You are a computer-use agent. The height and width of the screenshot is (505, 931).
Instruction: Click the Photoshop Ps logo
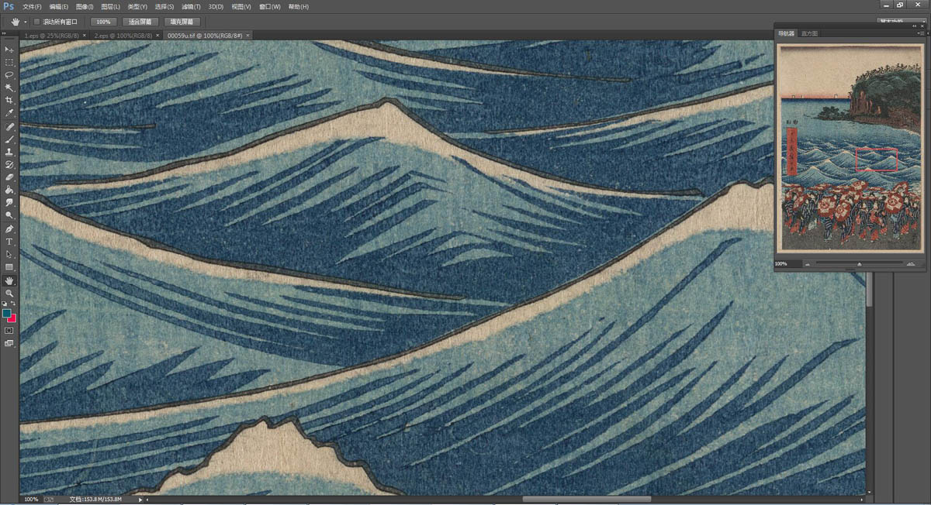[9, 6]
